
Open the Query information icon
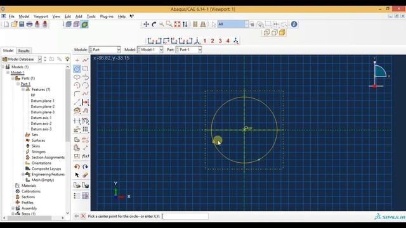point(294,24)
